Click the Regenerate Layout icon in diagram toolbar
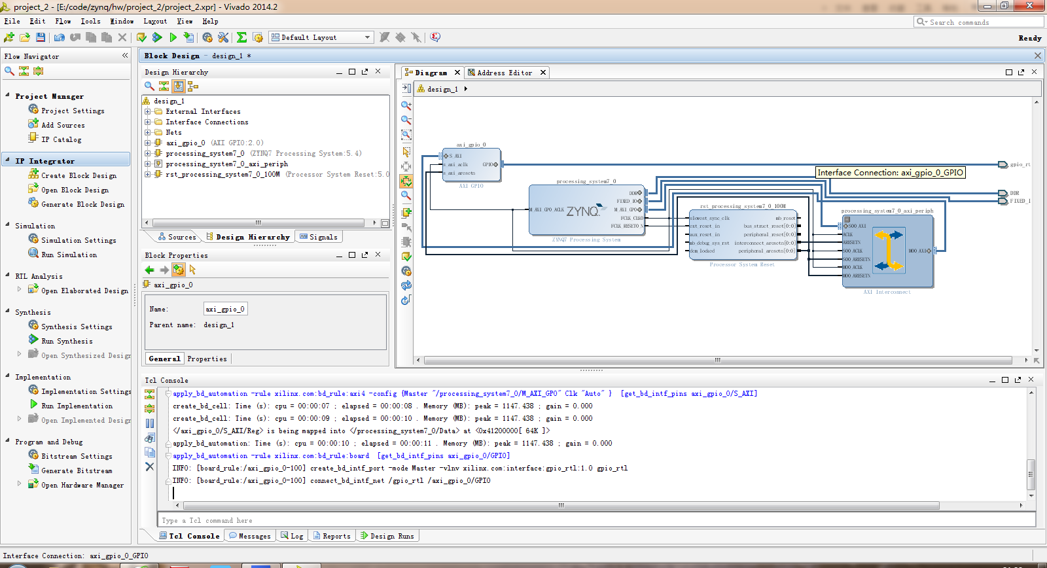Screen dimensions: 1047x568 click(406, 285)
